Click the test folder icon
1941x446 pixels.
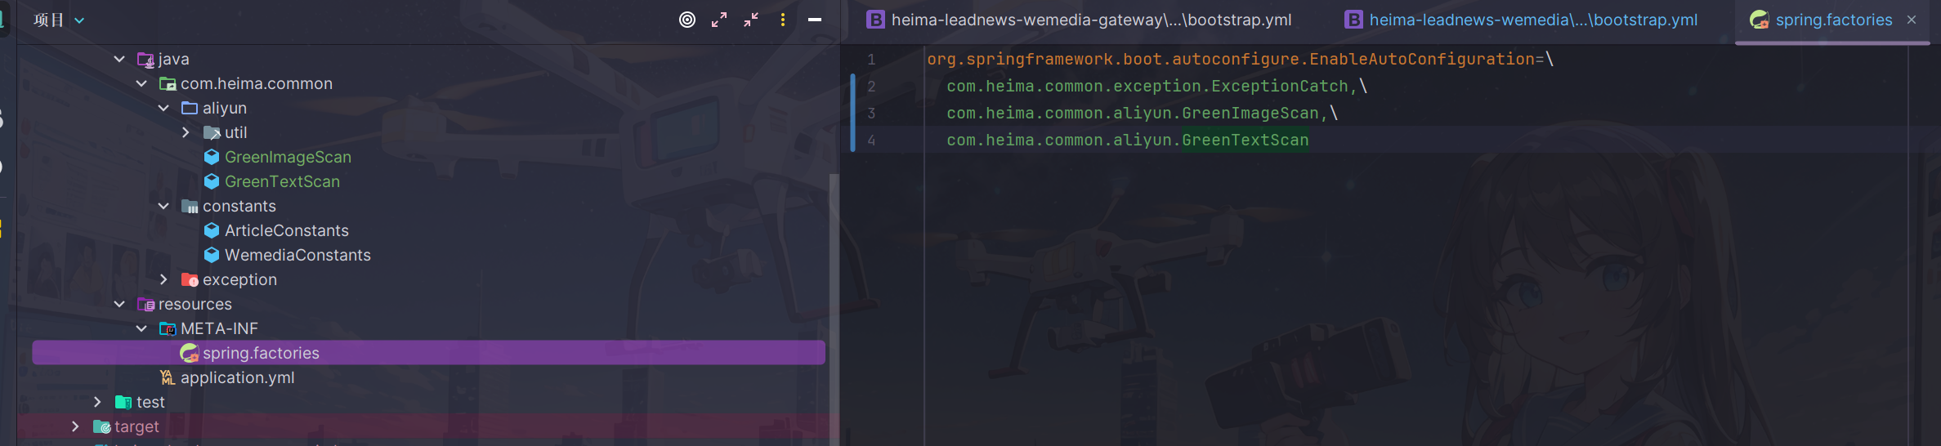tap(123, 402)
